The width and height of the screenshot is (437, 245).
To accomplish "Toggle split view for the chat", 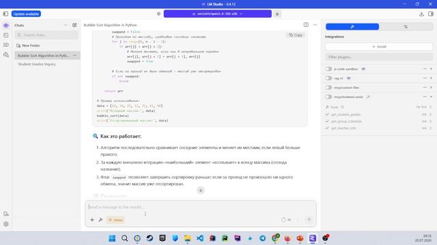I will (306, 24).
